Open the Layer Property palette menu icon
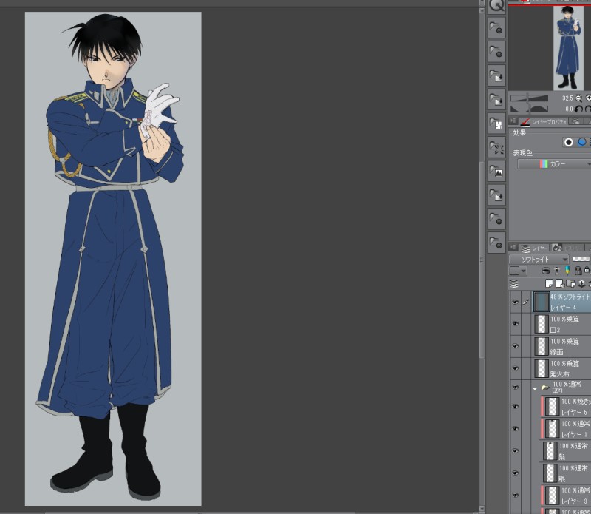 pyautogui.click(x=513, y=121)
